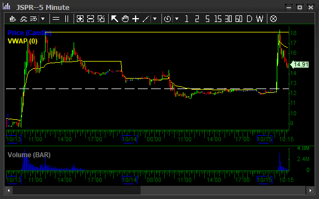Click the JSPR chart window title icon
The image size is (319, 199).
7,7
